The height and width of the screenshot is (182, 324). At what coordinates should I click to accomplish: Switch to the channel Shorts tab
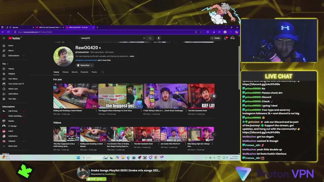pos(74,72)
